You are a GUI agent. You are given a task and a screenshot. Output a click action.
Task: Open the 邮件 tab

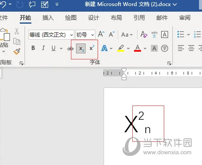click(162, 18)
